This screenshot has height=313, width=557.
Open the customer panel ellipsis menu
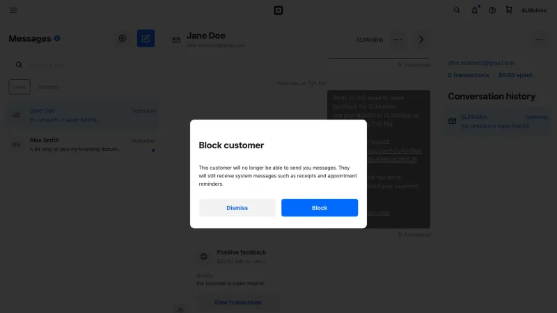pyautogui.click(x=539, y=40)
